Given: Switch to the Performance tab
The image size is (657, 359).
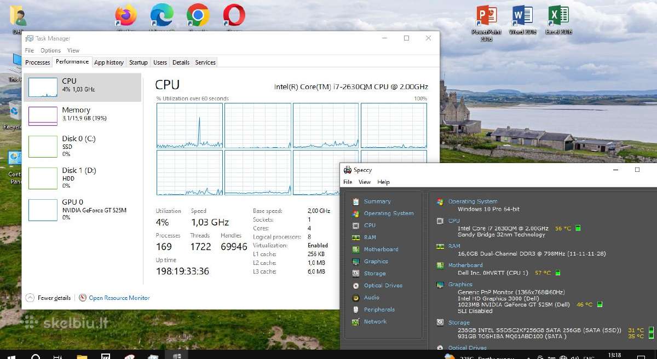Looking at the screenshot, I should 72,62.
